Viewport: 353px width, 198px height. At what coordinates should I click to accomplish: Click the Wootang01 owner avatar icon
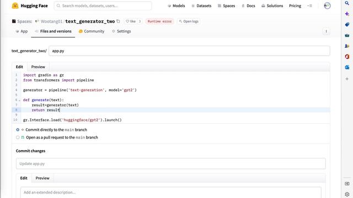37,21
